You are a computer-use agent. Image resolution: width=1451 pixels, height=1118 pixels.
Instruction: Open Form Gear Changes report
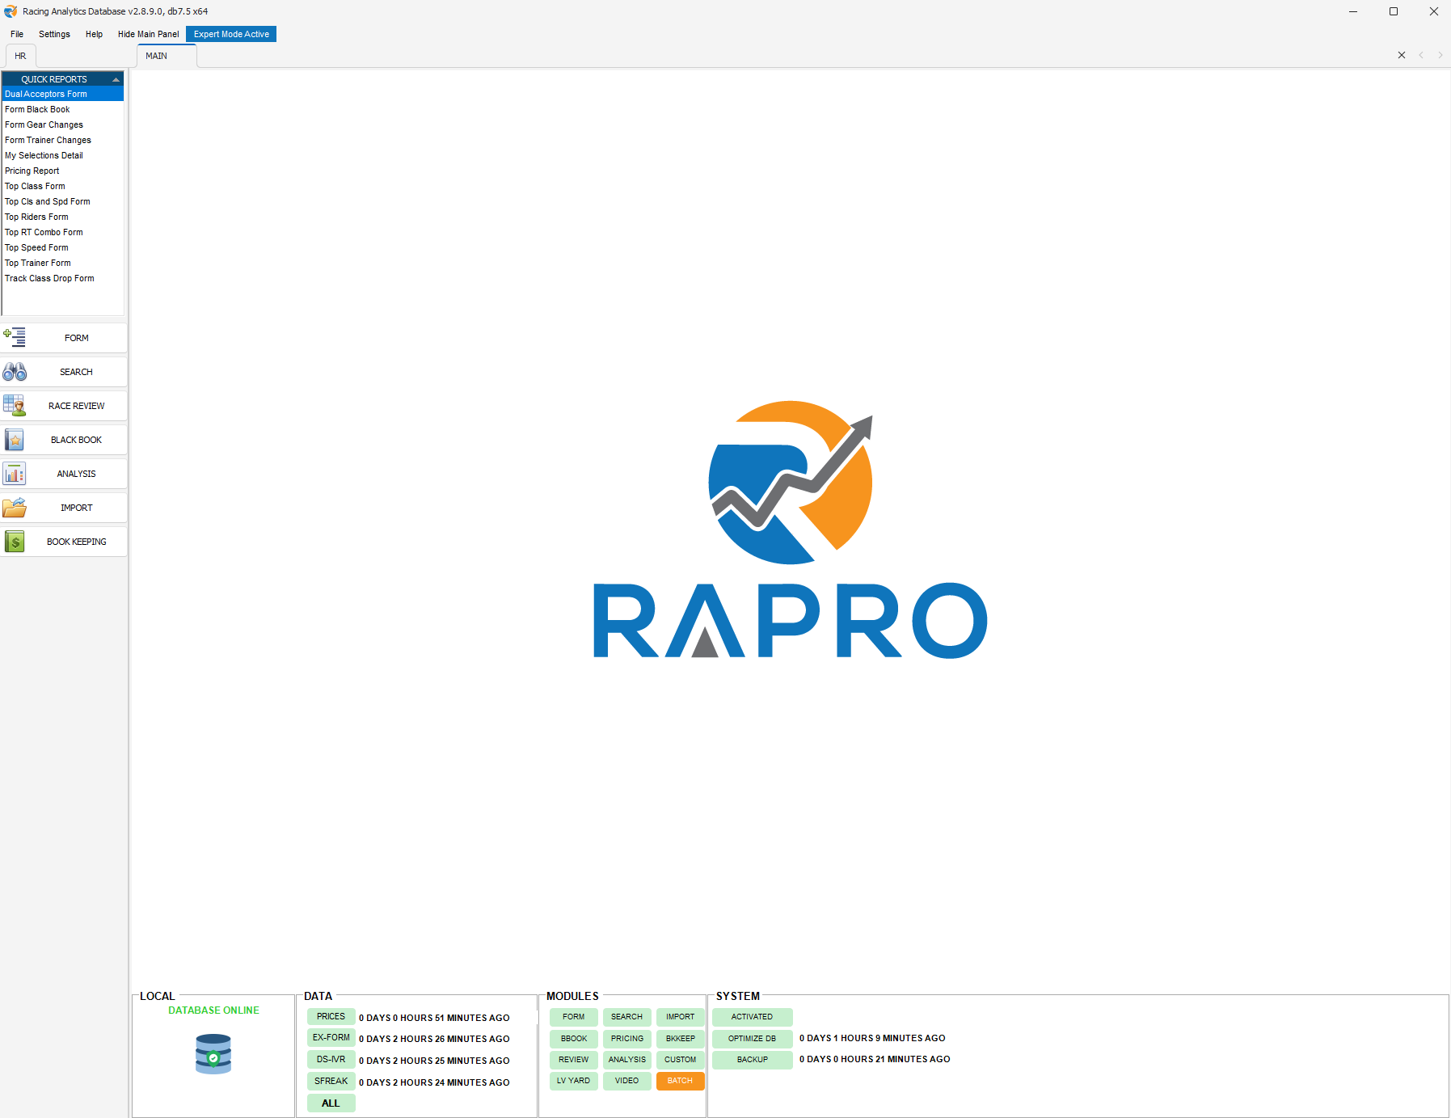click(63, 124)
